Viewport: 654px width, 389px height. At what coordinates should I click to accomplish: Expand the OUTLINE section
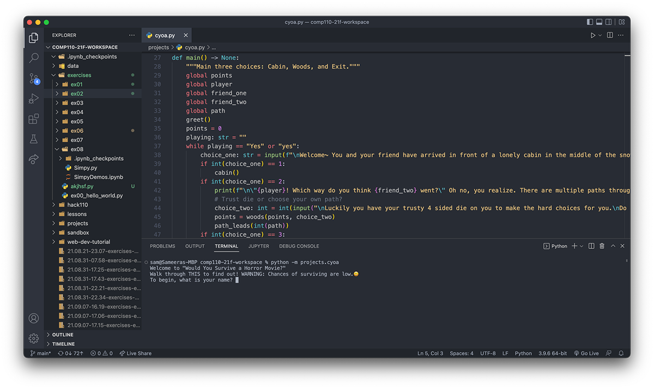tap(63, 335)
